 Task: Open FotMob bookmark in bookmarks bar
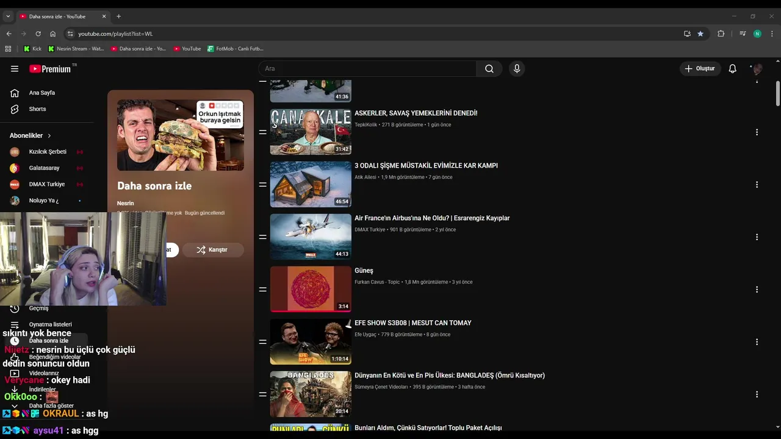(236, 49)
